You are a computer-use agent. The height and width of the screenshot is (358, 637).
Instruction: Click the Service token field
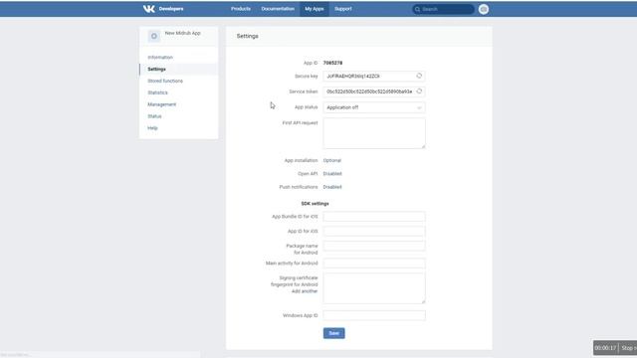pos(374,91)
